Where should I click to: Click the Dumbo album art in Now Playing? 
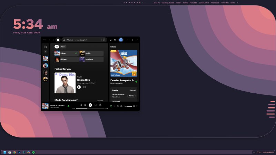(124, 63)
